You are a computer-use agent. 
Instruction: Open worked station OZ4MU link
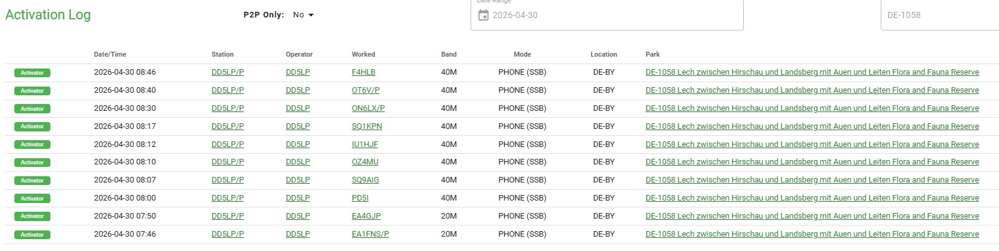tap(365, 162)
